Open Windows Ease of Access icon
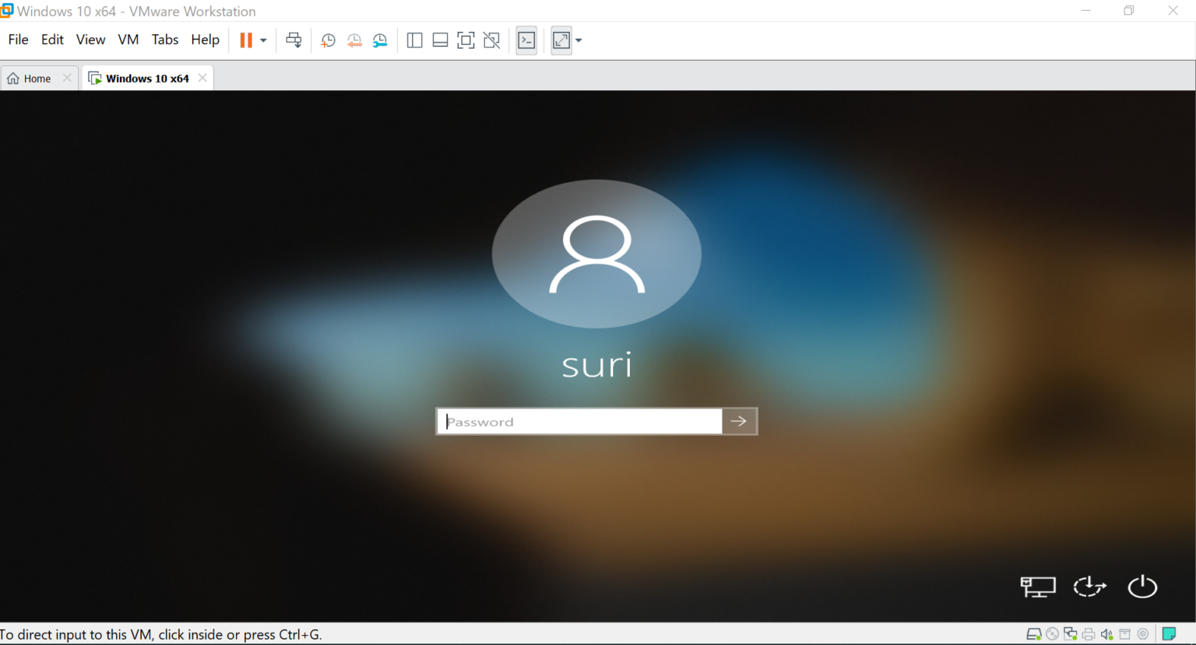Viewport: 1196px width, 645px height. pos(1089,587)
